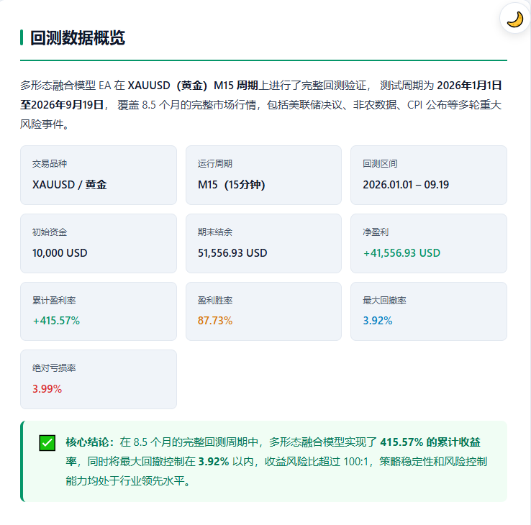
Task: Select the orange 87.73% win rate value
Action: click(215, 321)
